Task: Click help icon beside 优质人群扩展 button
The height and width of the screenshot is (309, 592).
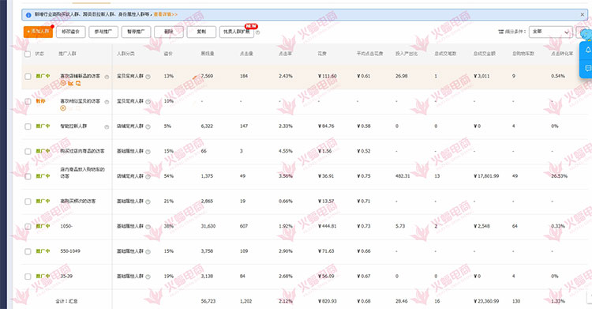Action: pos(258,32)
